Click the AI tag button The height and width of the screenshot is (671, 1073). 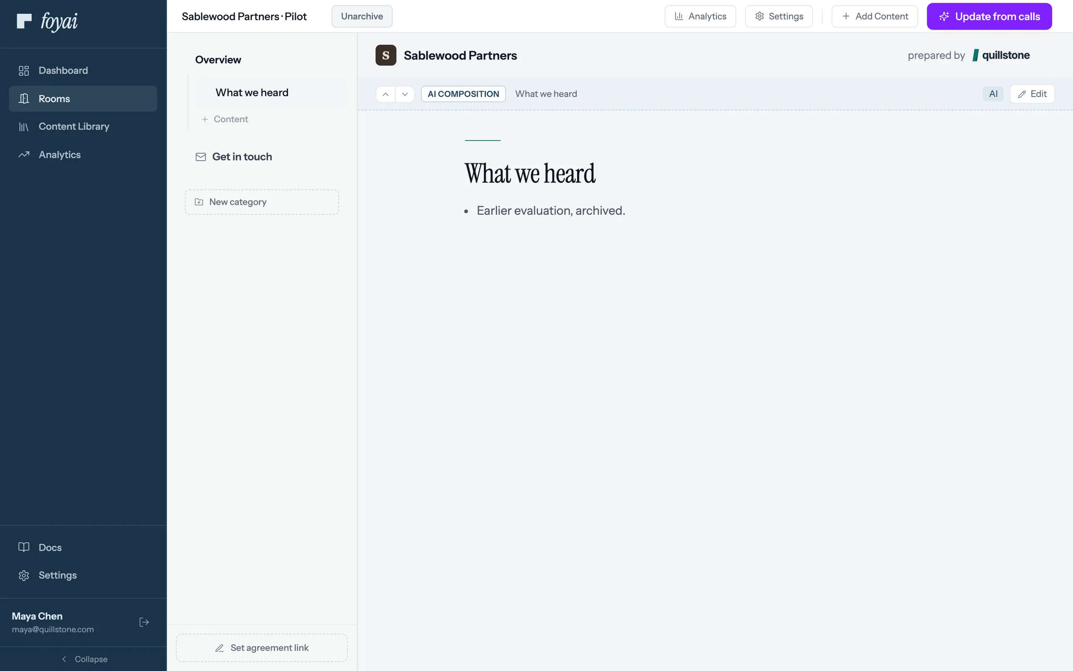pos(993,94)
